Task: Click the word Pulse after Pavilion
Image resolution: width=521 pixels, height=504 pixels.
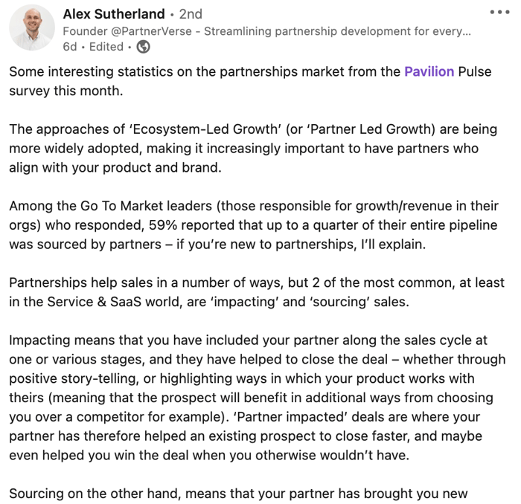Action: (475, 71)
